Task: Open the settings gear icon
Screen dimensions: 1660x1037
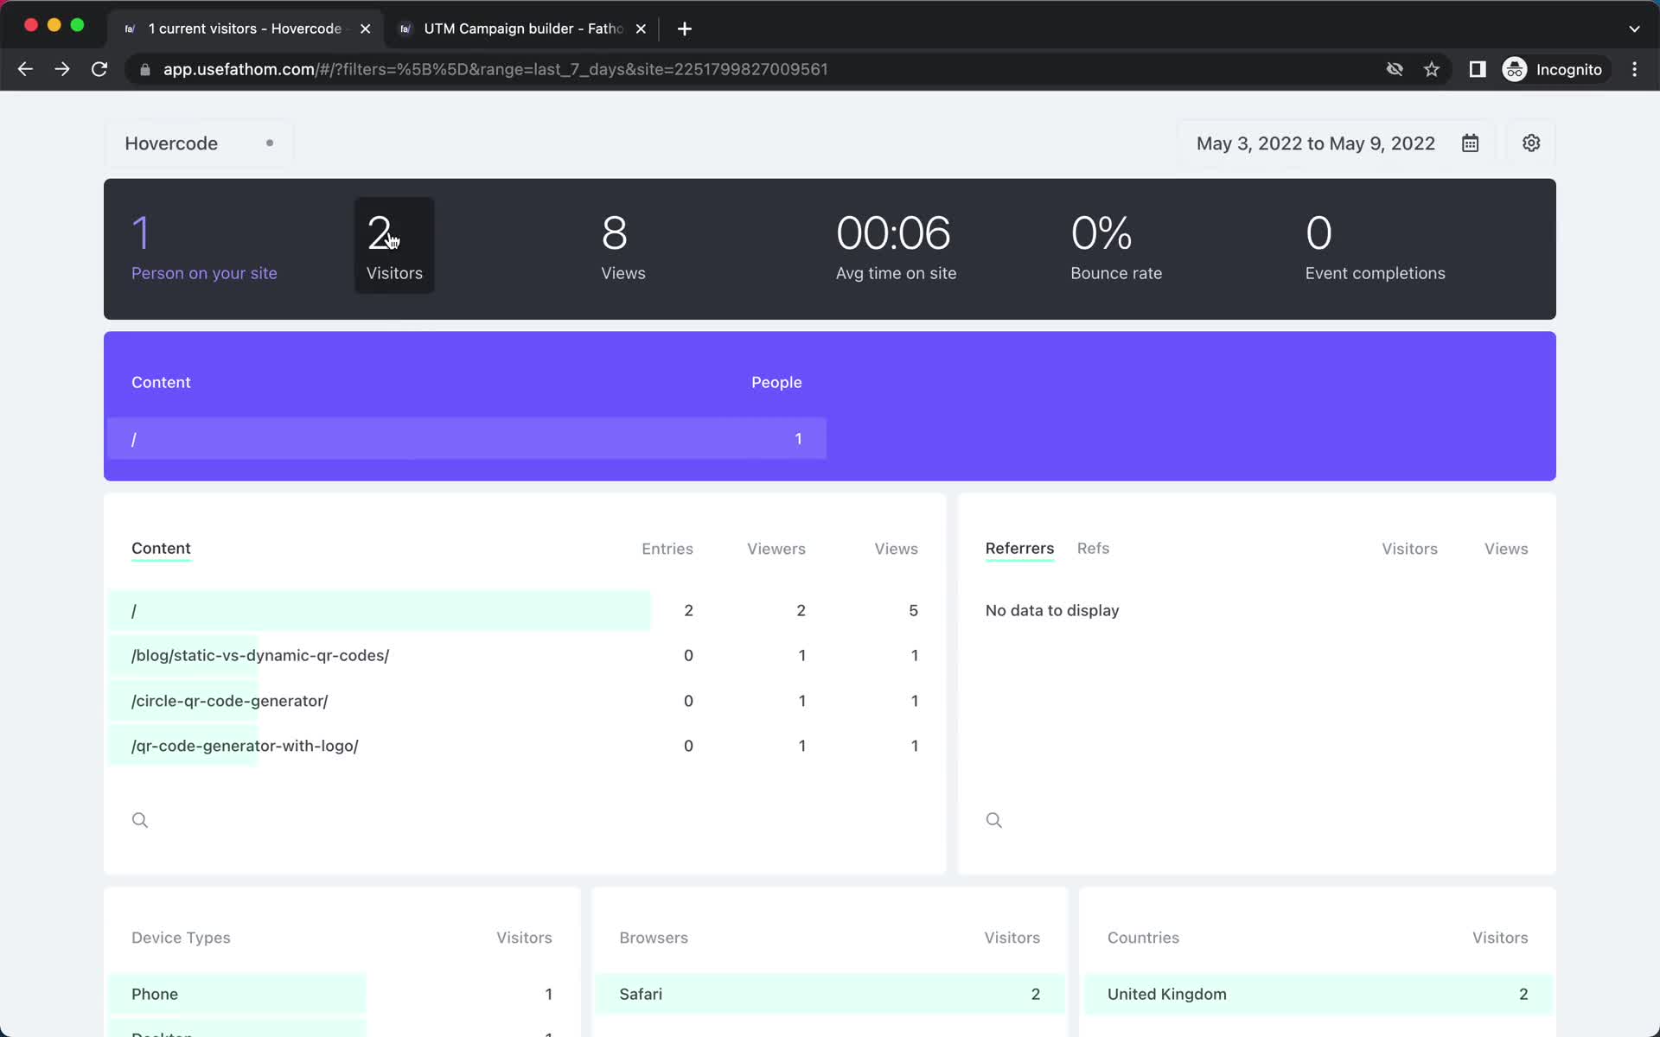Action: (1532, 143)
